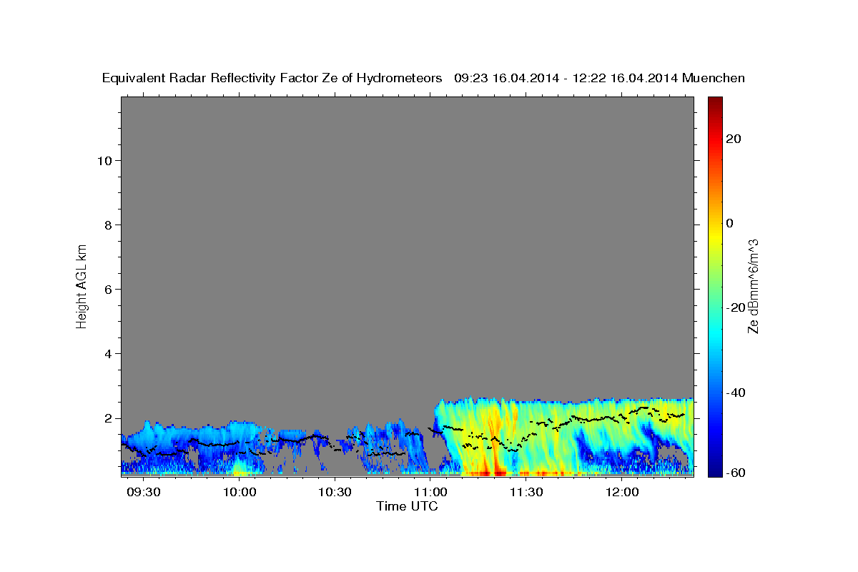Screen dimensions: 858x572
Task: Click the dark blue bottom of the colorbar
Action: pos(714,468)
